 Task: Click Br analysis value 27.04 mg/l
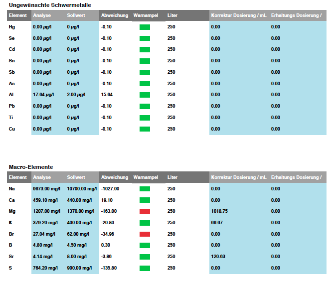tap(44, 234)
